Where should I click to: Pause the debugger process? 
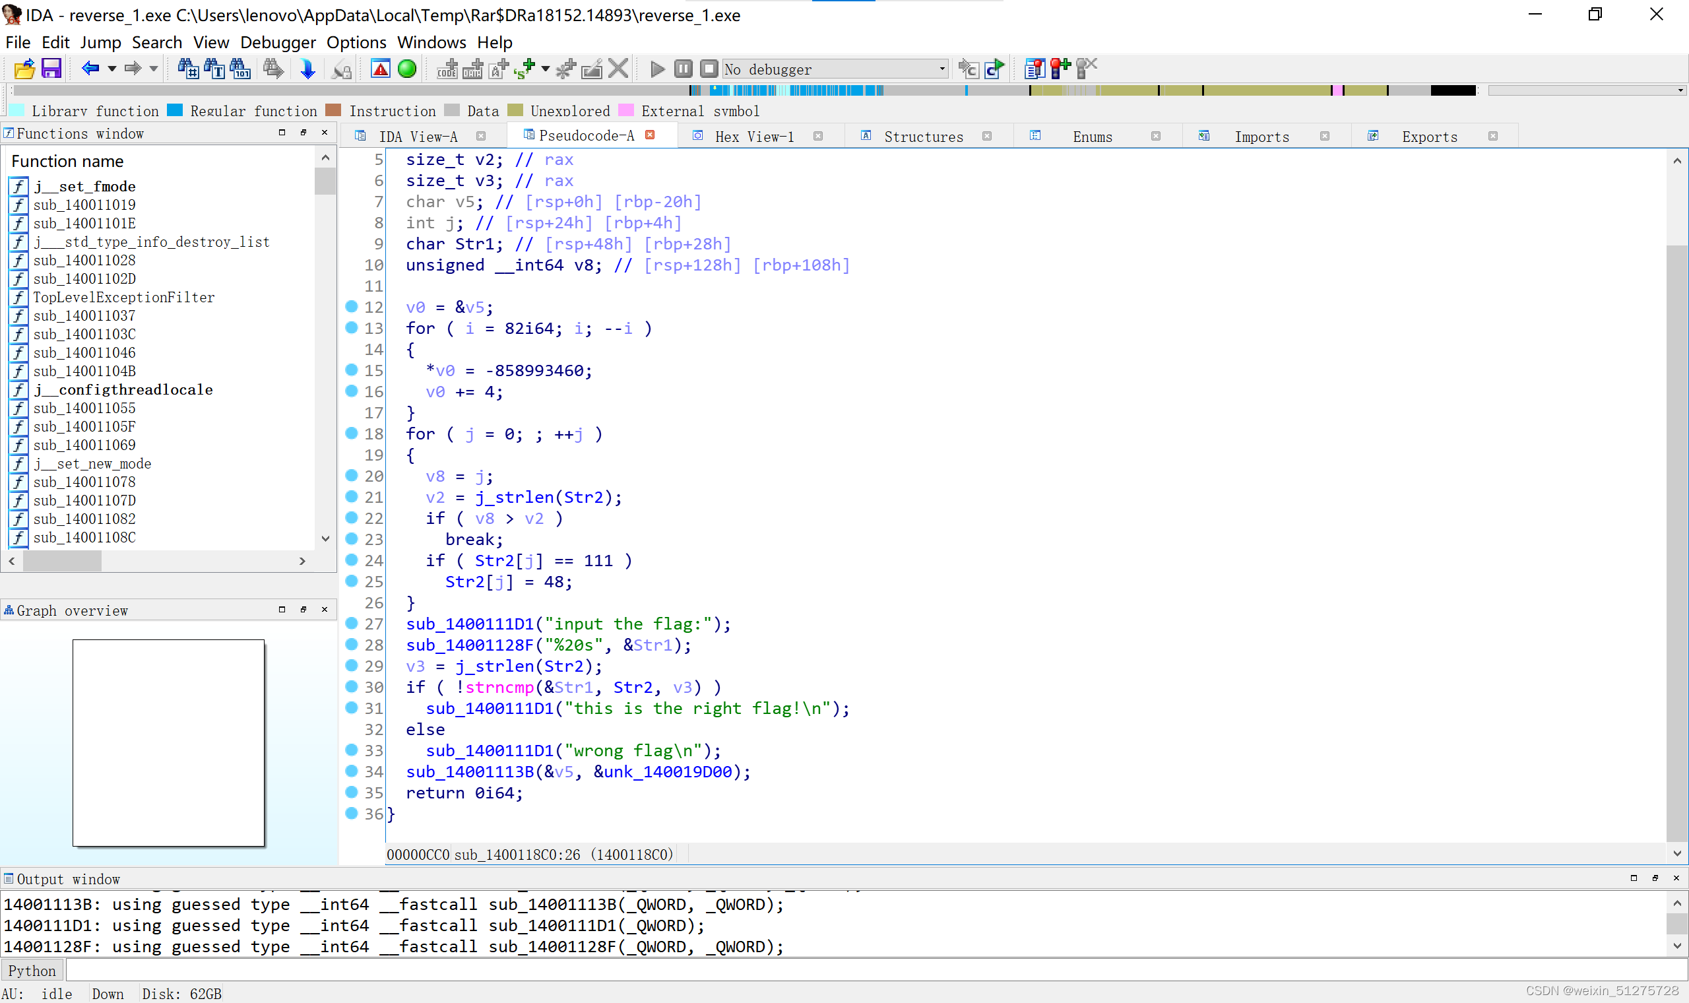(683, 69)
